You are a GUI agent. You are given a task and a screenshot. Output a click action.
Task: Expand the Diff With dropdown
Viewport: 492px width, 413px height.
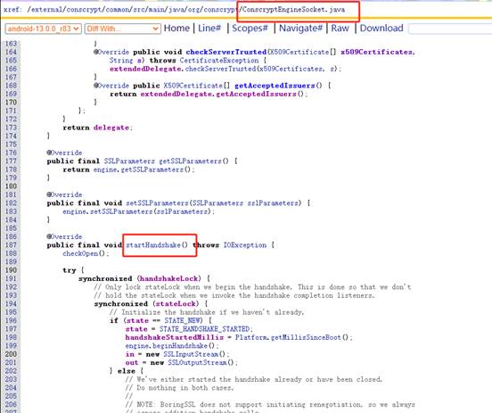(123, 29)
